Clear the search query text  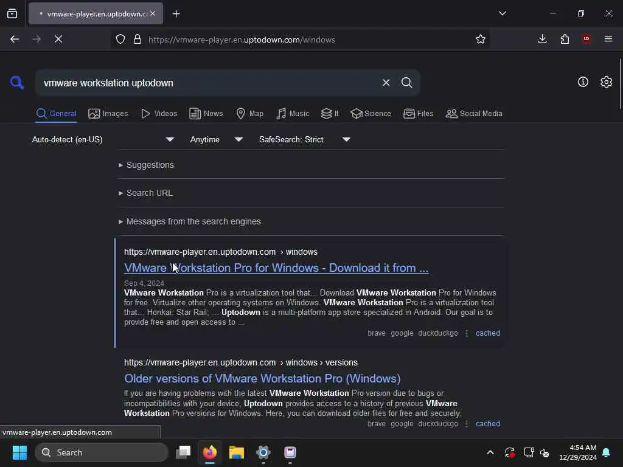[386, 83]
